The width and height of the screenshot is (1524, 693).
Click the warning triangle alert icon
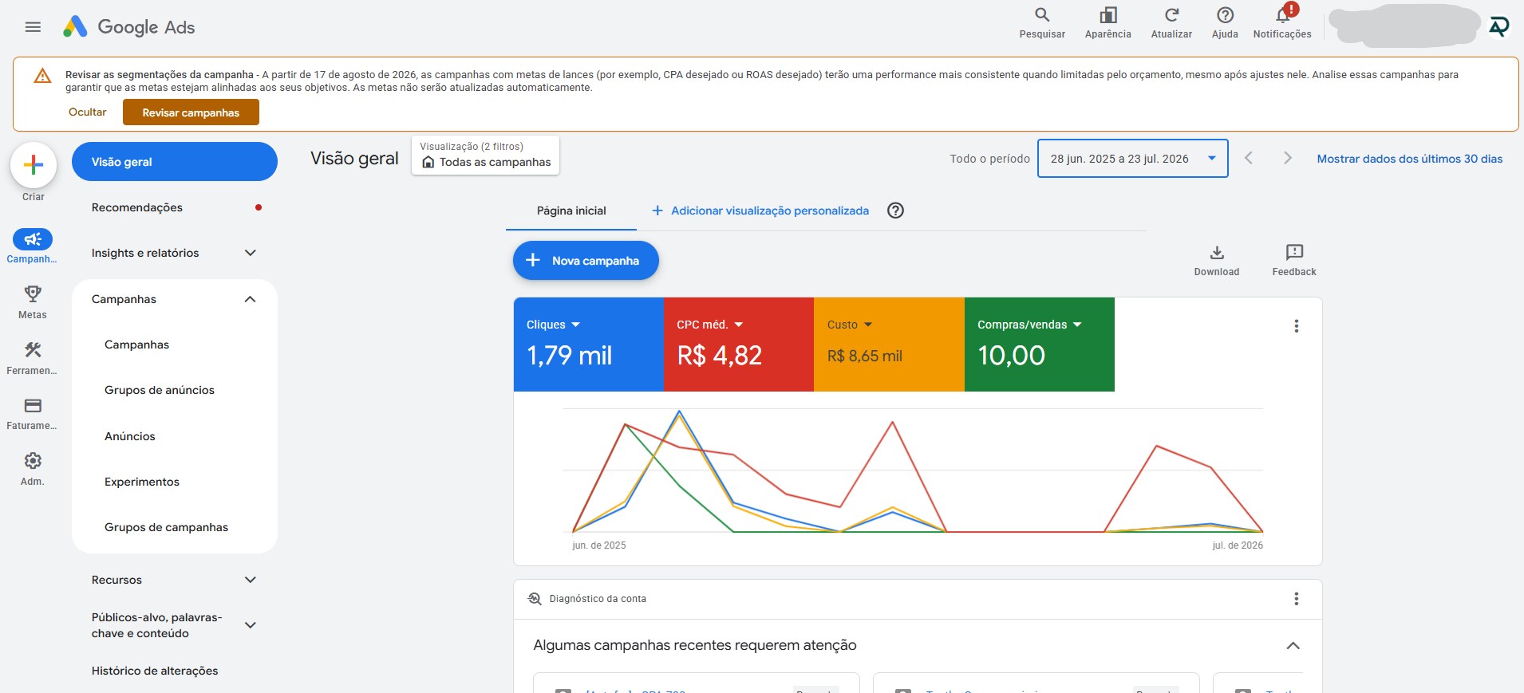point(42,76)
